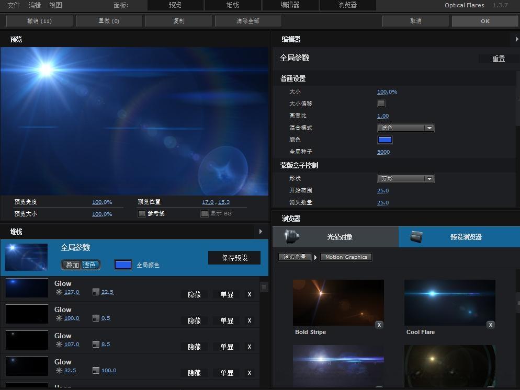Select the Cool Flare preset thumbnail
The width and height of the screenshot is (520, 390).
point(449,302)
